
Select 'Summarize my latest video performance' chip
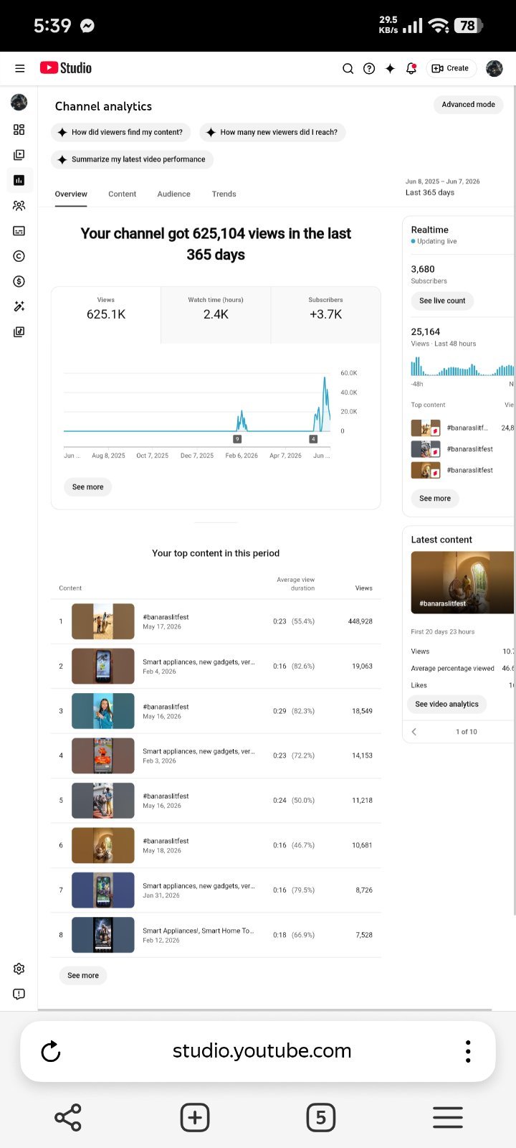tap(133, 159)
